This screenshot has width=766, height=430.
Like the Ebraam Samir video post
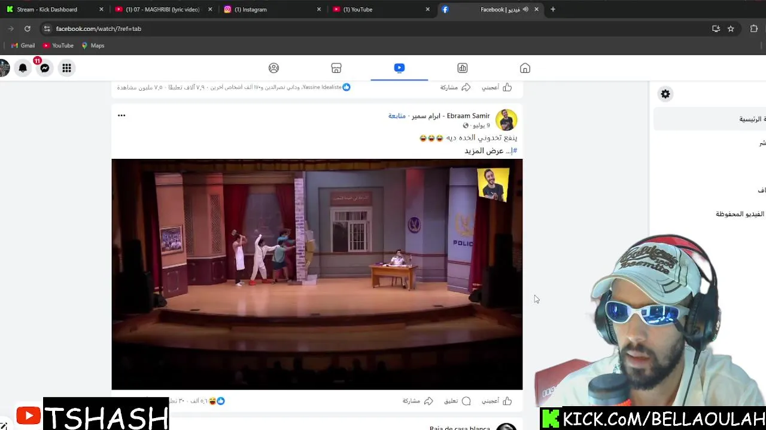click(x=497, y=401)
